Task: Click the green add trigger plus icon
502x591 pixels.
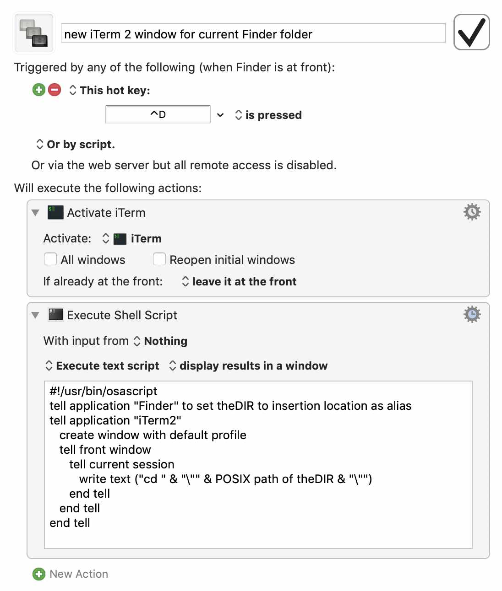Action: pyautogui.click(x=39, y=90)
